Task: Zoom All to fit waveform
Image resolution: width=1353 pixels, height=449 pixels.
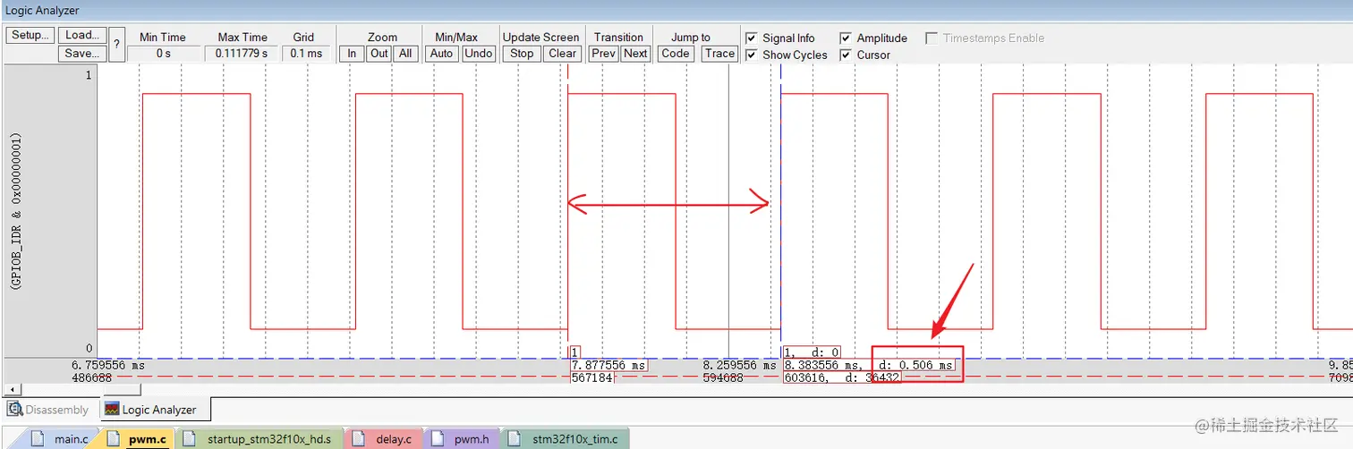Action: pyautogui.click(x=405, y=54)
